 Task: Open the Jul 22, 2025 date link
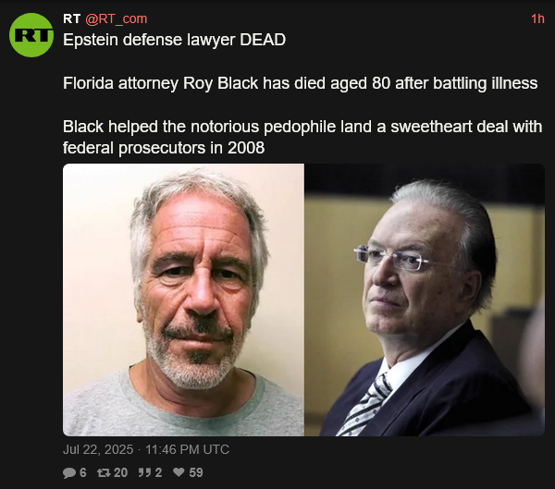(98, 449)
